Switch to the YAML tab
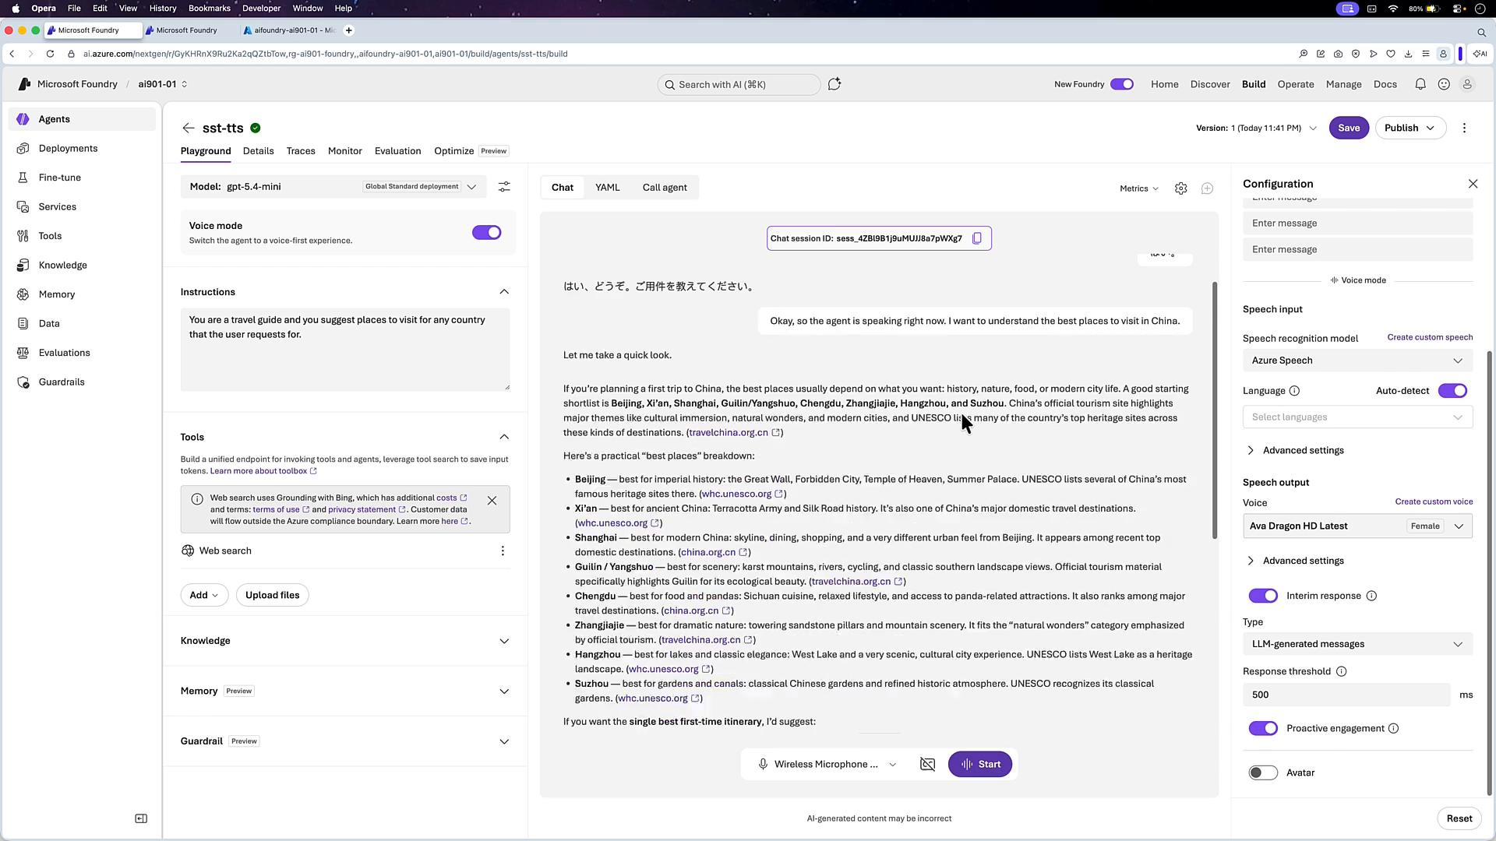 tap(608, 188)
